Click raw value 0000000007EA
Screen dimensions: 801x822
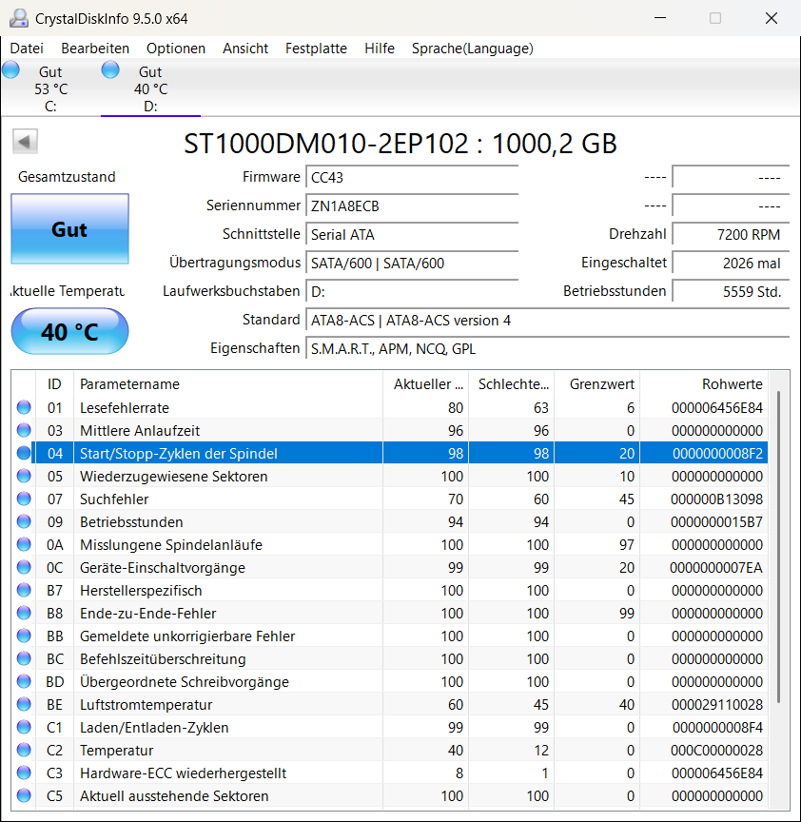pos(716,568)
